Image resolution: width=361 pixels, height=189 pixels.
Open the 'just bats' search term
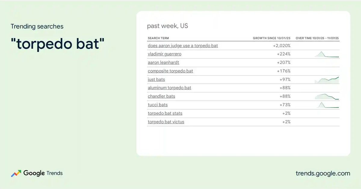pyautogui.click(x=156, y=79)
